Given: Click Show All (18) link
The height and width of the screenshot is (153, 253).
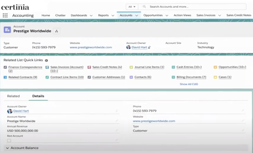Looking at the screenshot, I should coord(189,84).
